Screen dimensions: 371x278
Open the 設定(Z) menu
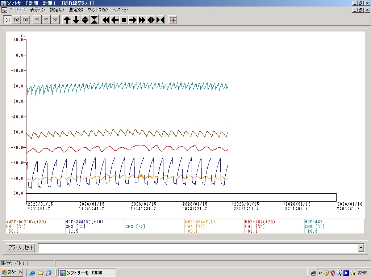point(57,10)
